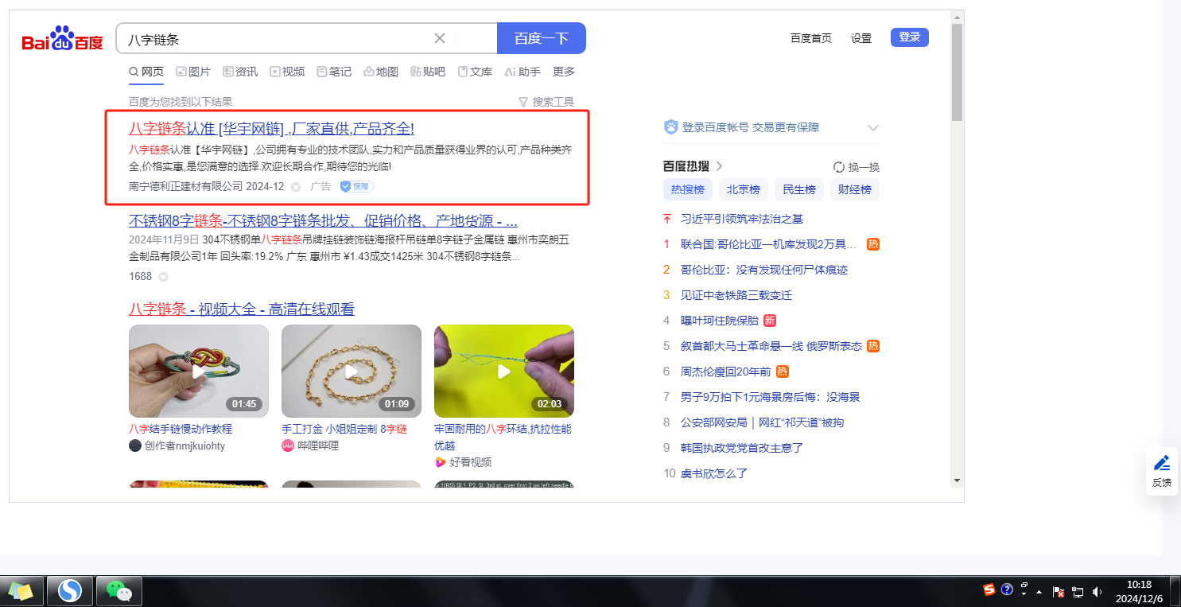1181x607 pixels.
Task: Open WeChat from the taskbar
Action: pyautogui.click(x=118, y=591)
